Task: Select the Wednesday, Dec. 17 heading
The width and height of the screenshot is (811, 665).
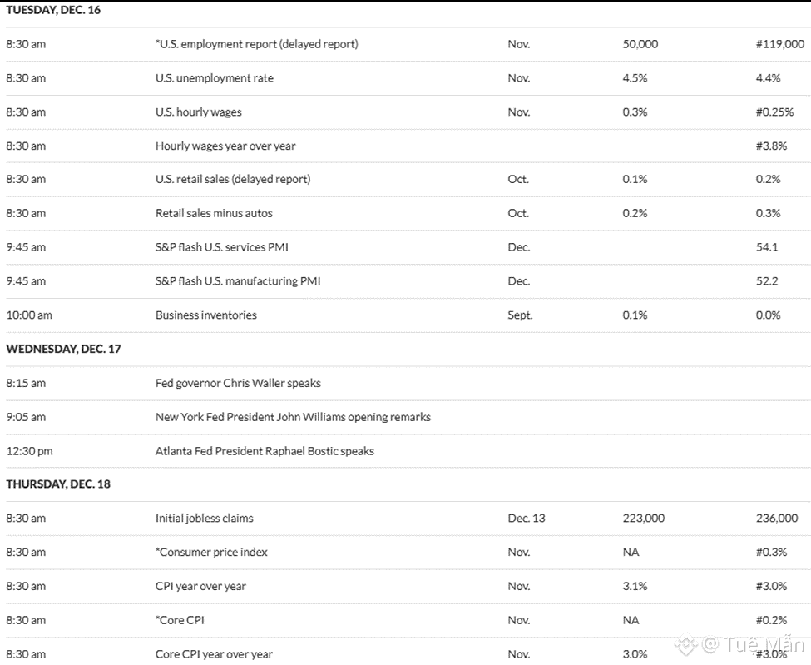Action: pos(63,349)
